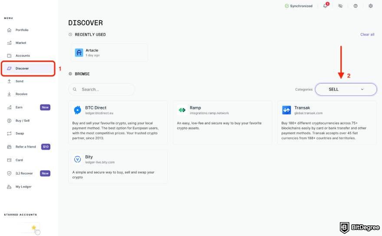Viewport: 382px width, 236px height.
Task: Click the New badge beside Earn
Action: 45,107
